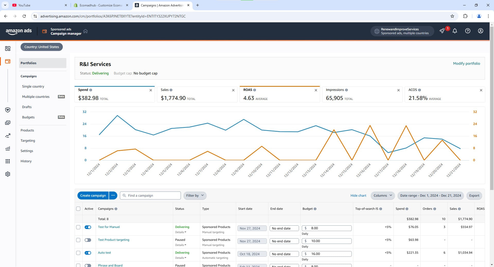494x267 pixels.
Task: Toggle the Test for Manuel campaign active switch
Action: click(x=88, y=227)
